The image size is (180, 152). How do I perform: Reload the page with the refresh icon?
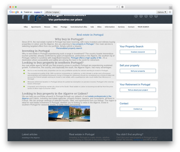pos(117,7)
